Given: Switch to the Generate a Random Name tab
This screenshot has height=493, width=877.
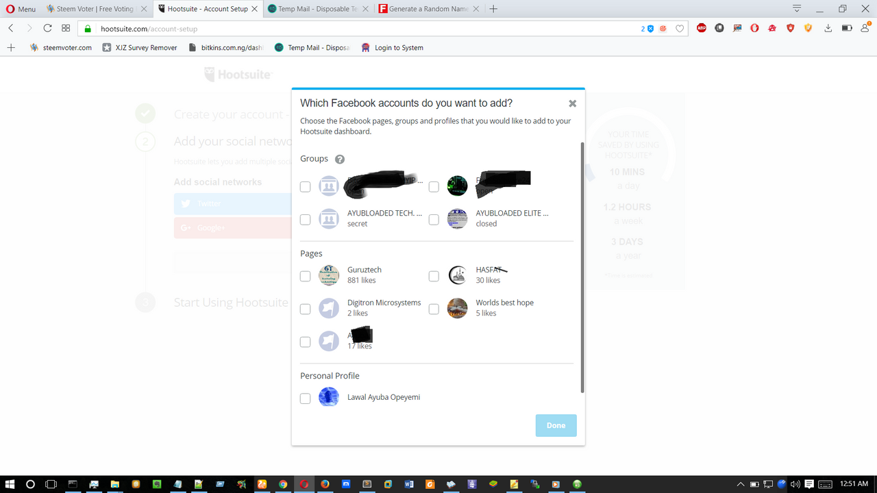Looking at the screenshot, I should point(428,9).
